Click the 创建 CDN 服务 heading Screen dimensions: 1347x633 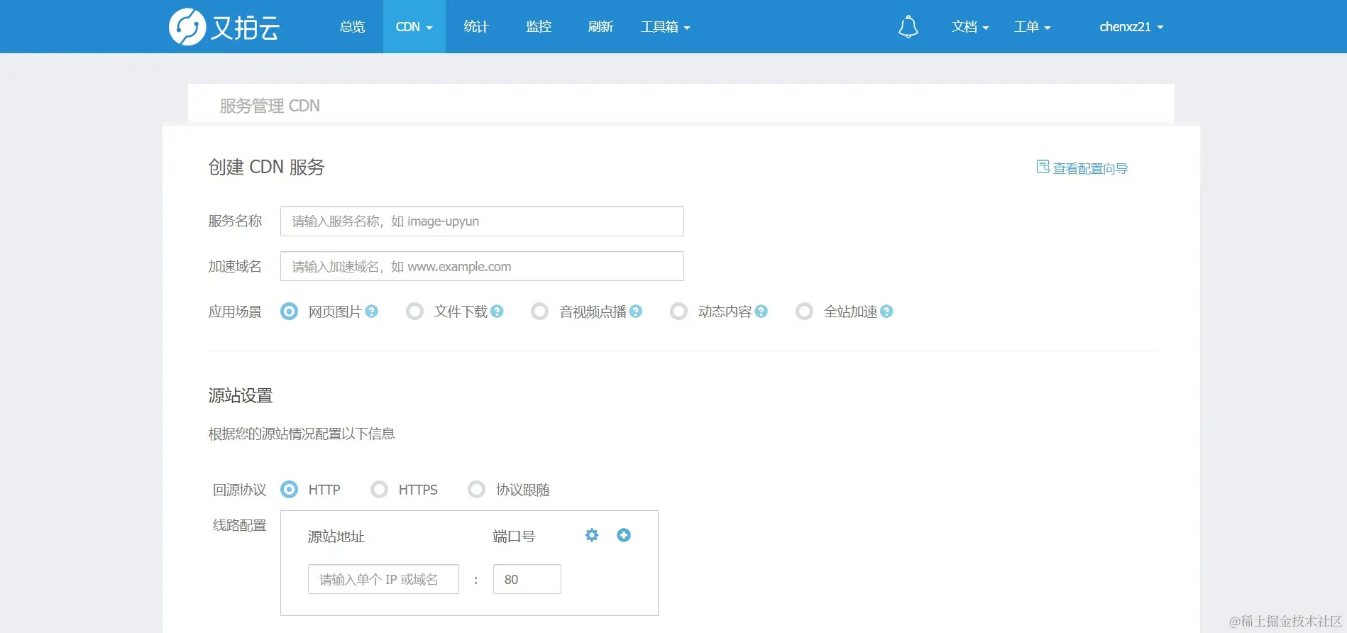tap(266, 167)
